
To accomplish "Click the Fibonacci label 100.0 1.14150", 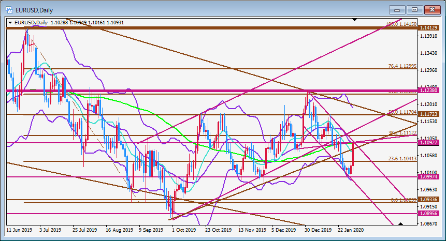I will click(x=401, y=24).
